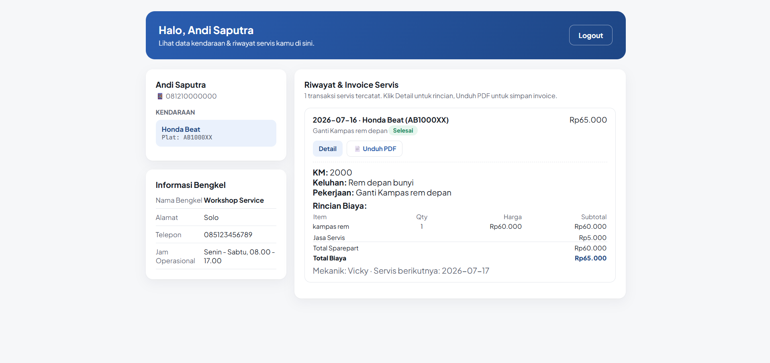Click the Selesai status badge
This screenshot has height=363, width=770.
[403, 131]
